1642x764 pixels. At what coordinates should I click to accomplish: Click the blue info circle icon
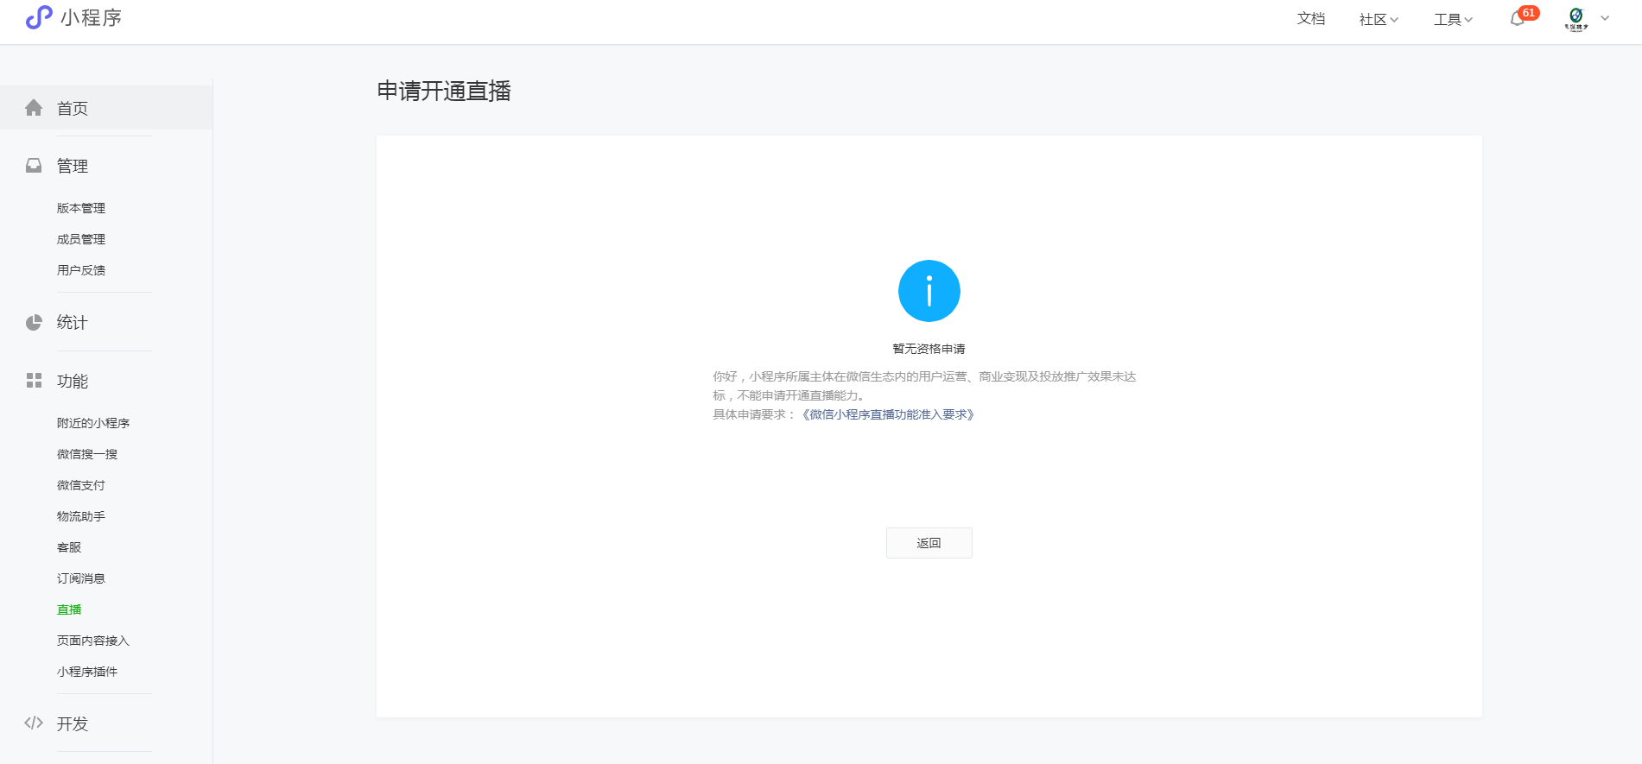click(x=929, y=291)
